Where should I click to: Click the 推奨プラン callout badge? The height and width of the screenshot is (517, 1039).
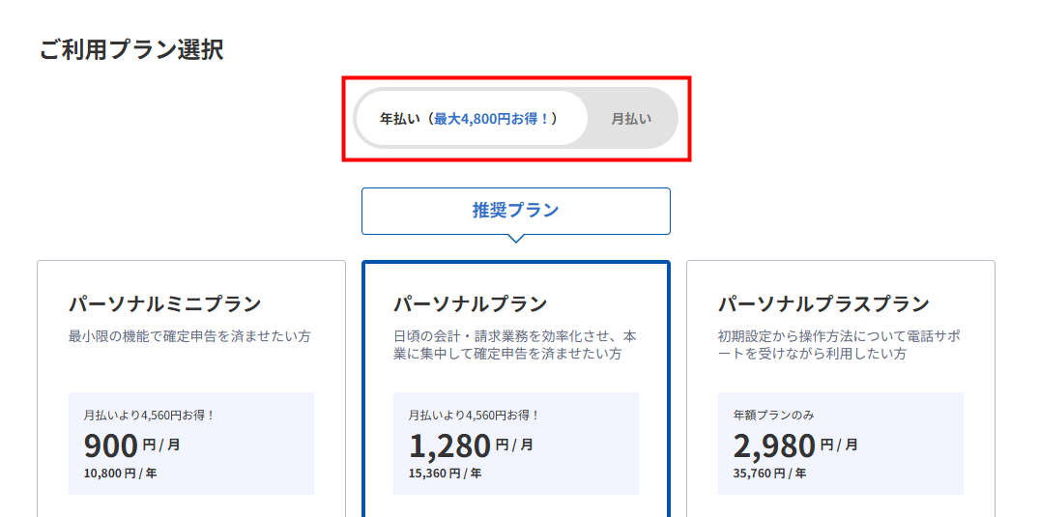click(515, 211)
